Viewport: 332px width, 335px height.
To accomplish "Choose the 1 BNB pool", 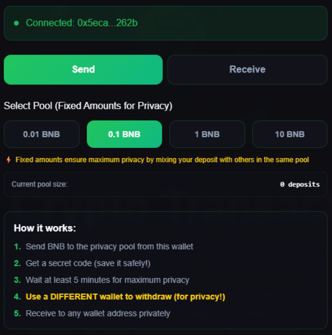I will [207, 134].
